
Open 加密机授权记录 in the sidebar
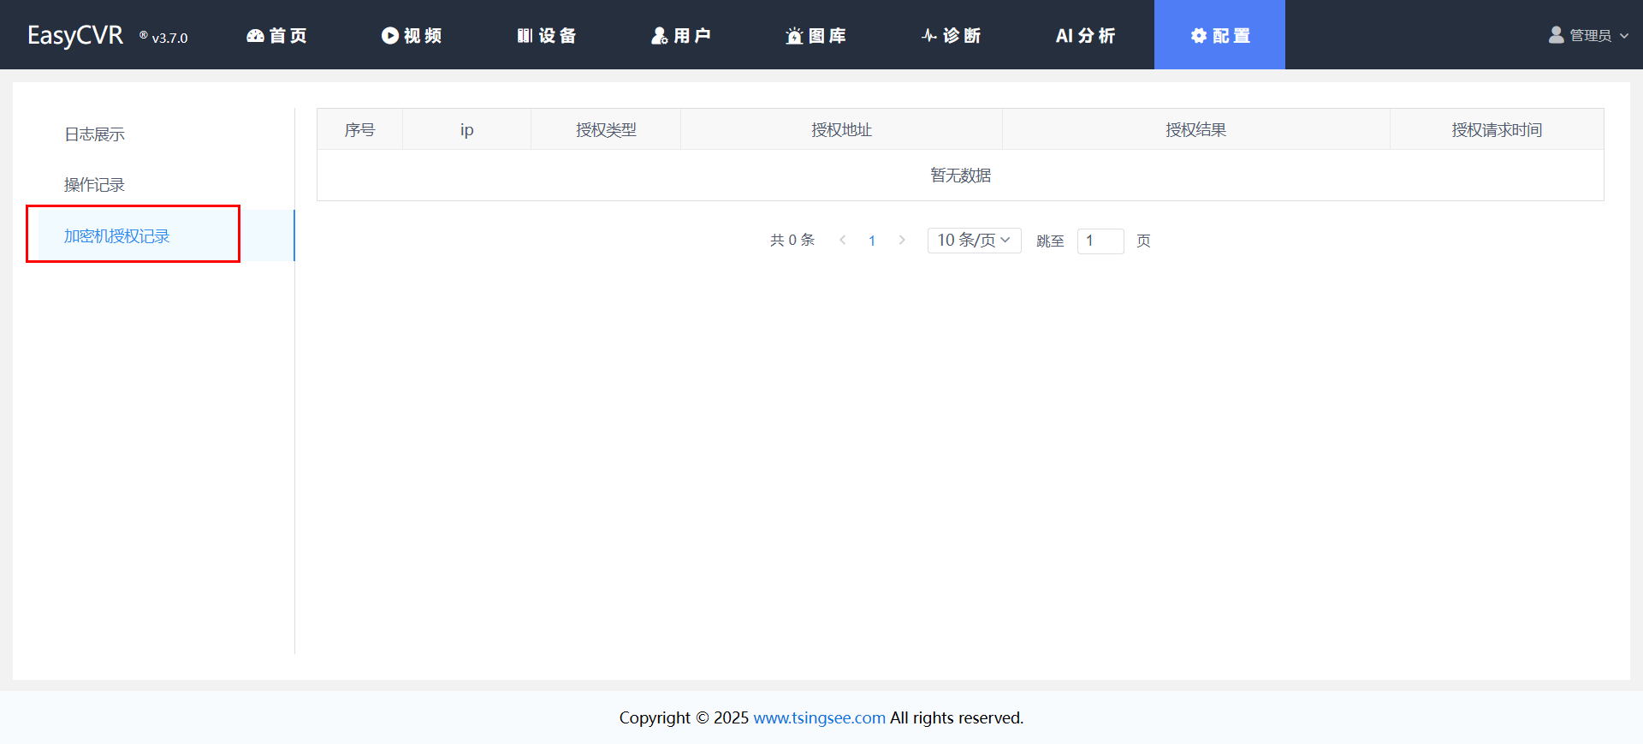click(x=117, y=236)
